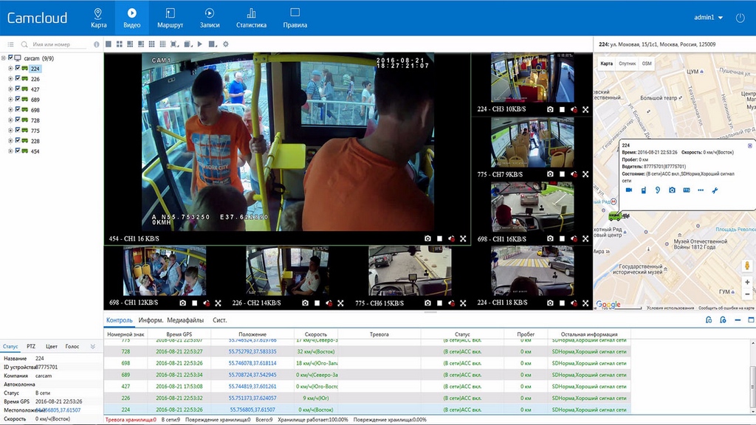Screen dimensions: 756x425
Task: Open video settings gear in layout toolbar
Action: pos(225,44)
